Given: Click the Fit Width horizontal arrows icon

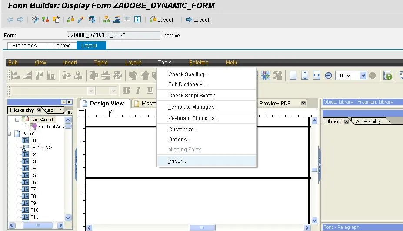Looking at the screenshot, I should point(316,75).
